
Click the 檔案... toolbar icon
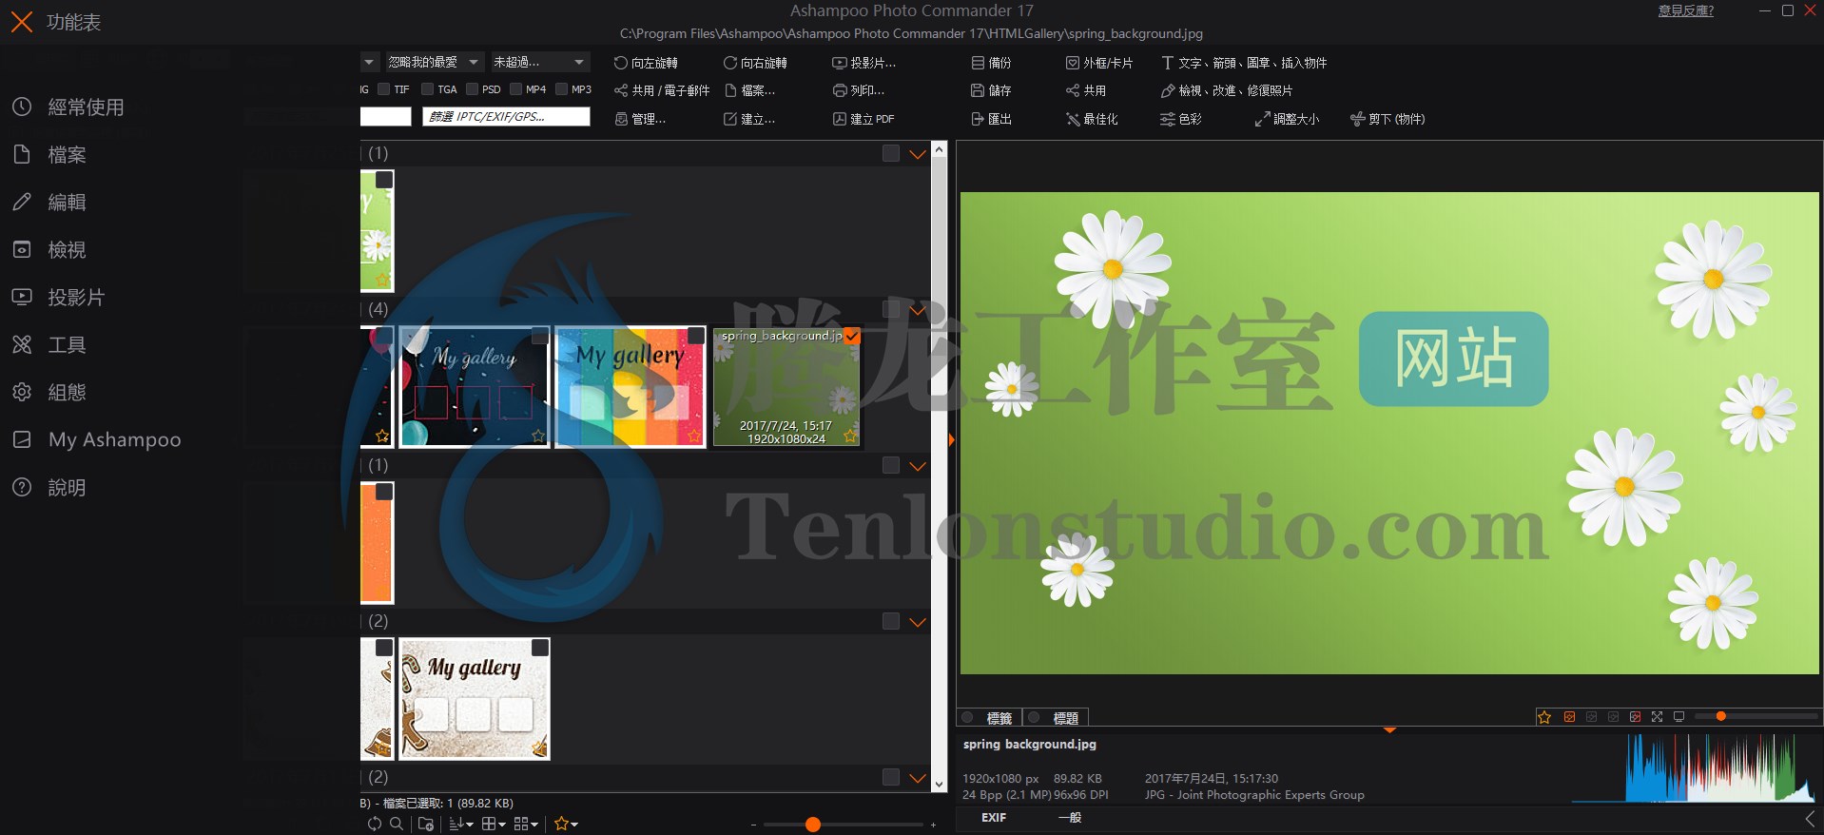(749, 90)
